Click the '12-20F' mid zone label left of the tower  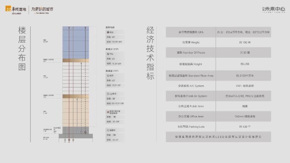(45, 77)
